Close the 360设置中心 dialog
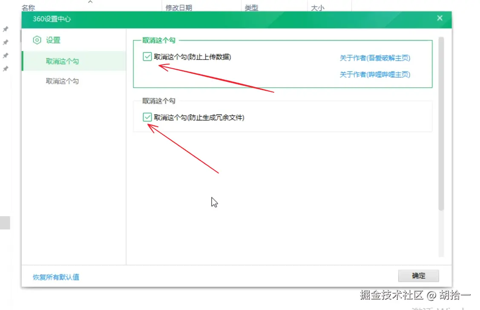 [440, 18]
